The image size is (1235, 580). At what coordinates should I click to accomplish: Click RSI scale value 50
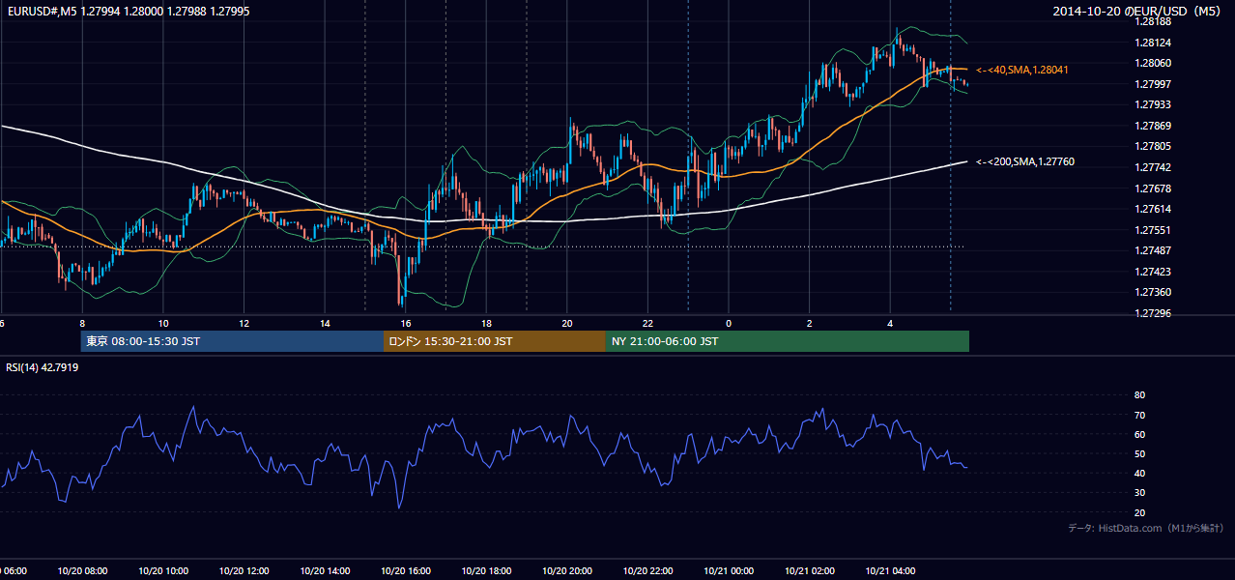[x=1139, y=453]
